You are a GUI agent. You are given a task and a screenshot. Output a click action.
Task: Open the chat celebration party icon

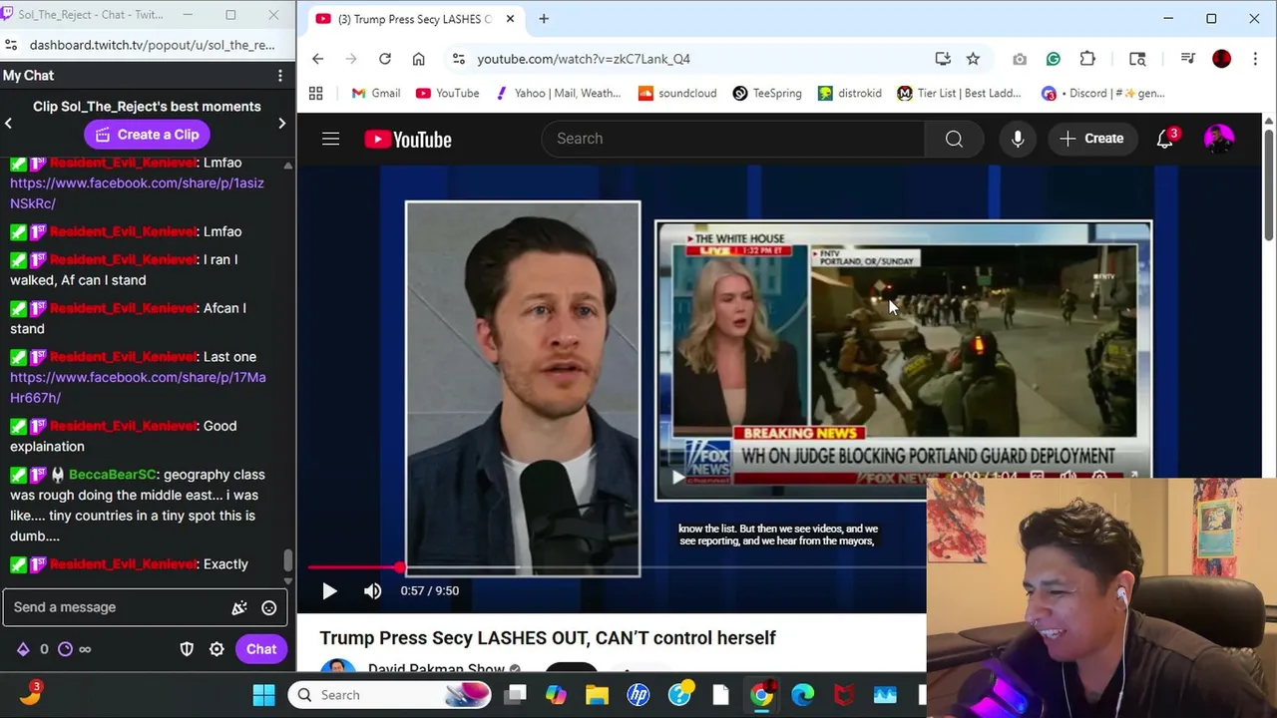[x=239, y=607]
